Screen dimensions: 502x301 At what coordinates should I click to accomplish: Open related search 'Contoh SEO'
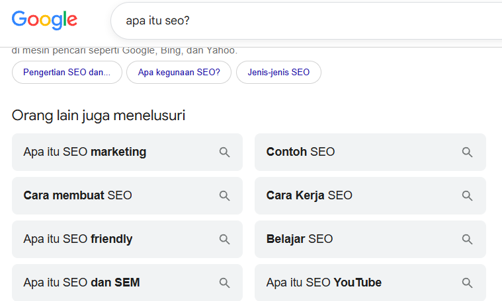point(370,152)
